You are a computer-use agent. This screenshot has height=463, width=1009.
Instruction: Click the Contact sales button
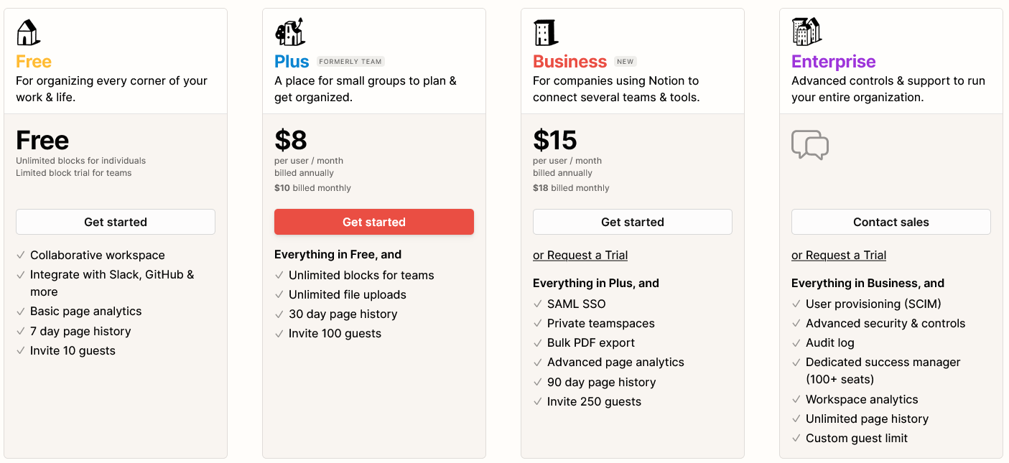pyautogui.click(x=891, y=222)
